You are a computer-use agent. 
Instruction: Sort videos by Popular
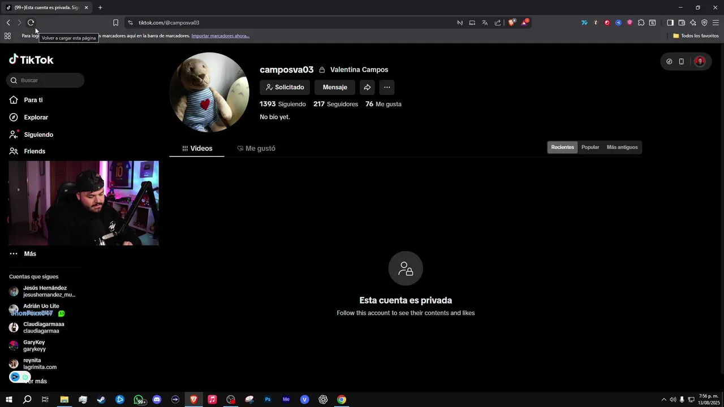click(590, 147)
